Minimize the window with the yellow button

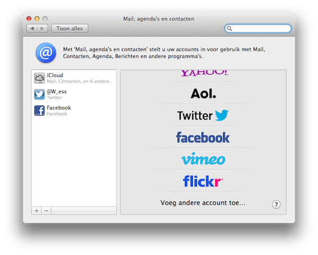pos(37,19)
